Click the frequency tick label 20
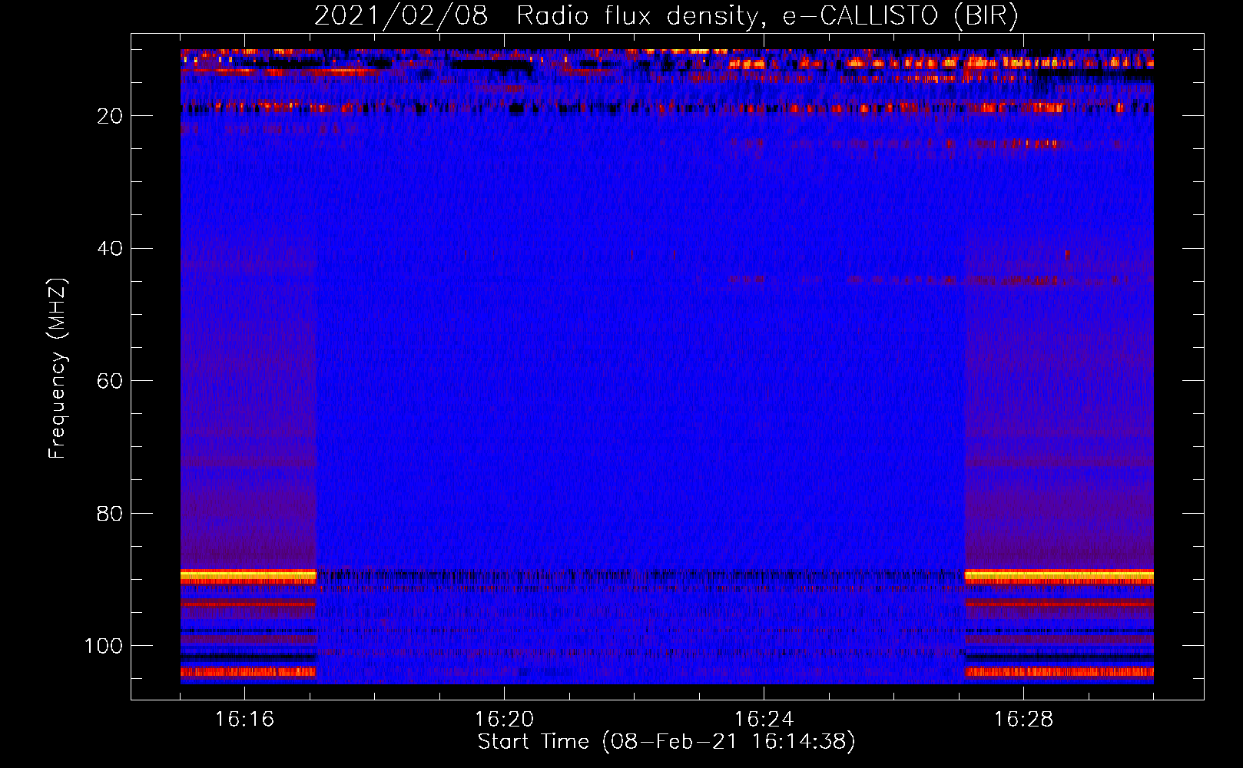The image size is (1243, 768). coord(111,116)
